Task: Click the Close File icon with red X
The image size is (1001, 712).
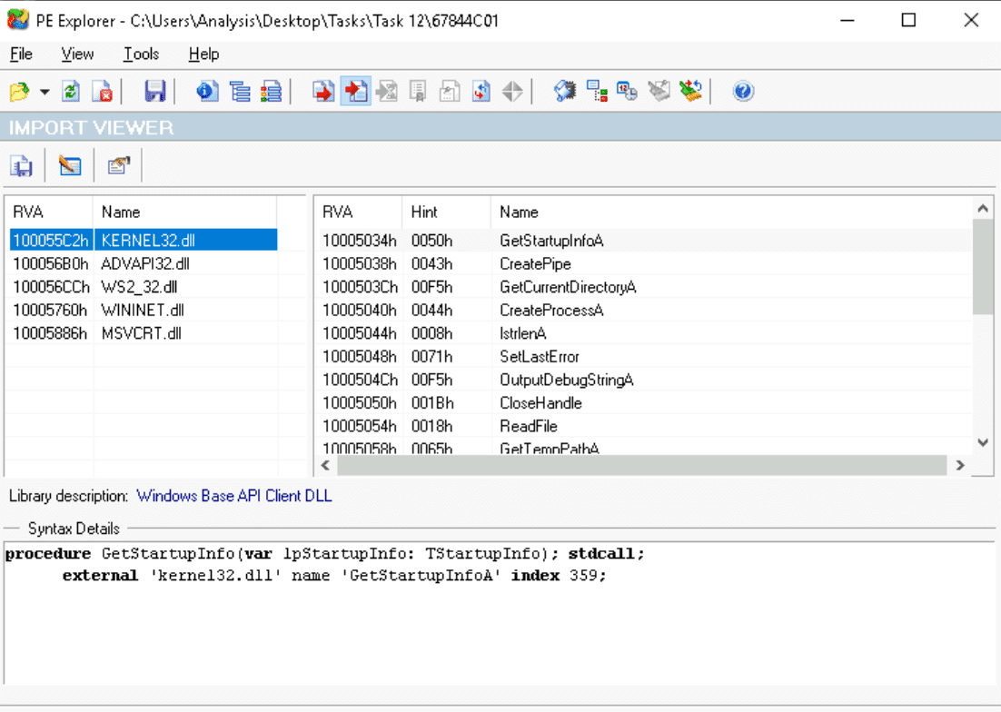Action: [103, 91]
